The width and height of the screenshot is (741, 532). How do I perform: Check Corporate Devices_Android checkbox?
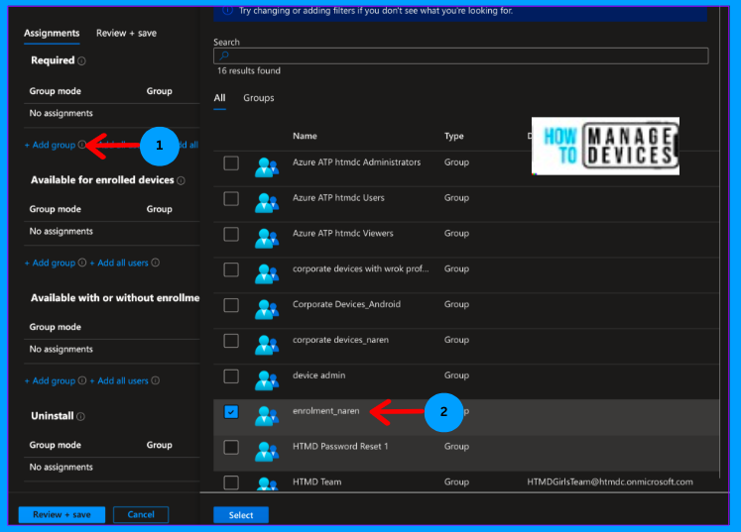click(x=231, y=305)
